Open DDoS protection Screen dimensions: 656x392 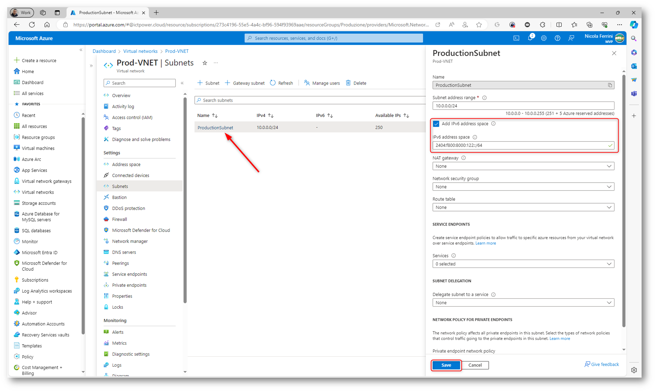pyautogui.click(x=128, y=208)
